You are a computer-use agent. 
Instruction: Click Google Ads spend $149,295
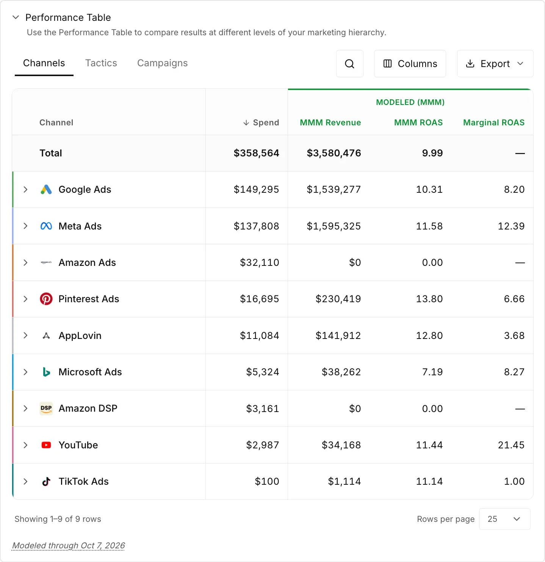click(257, 189)
